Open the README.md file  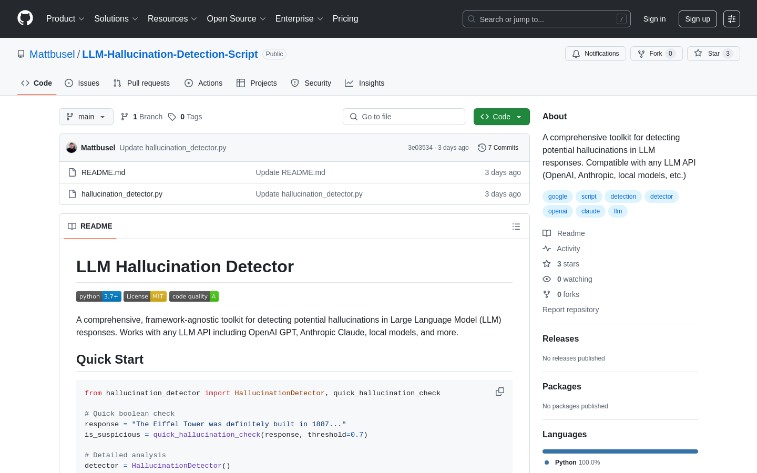[x=103, y=172]
